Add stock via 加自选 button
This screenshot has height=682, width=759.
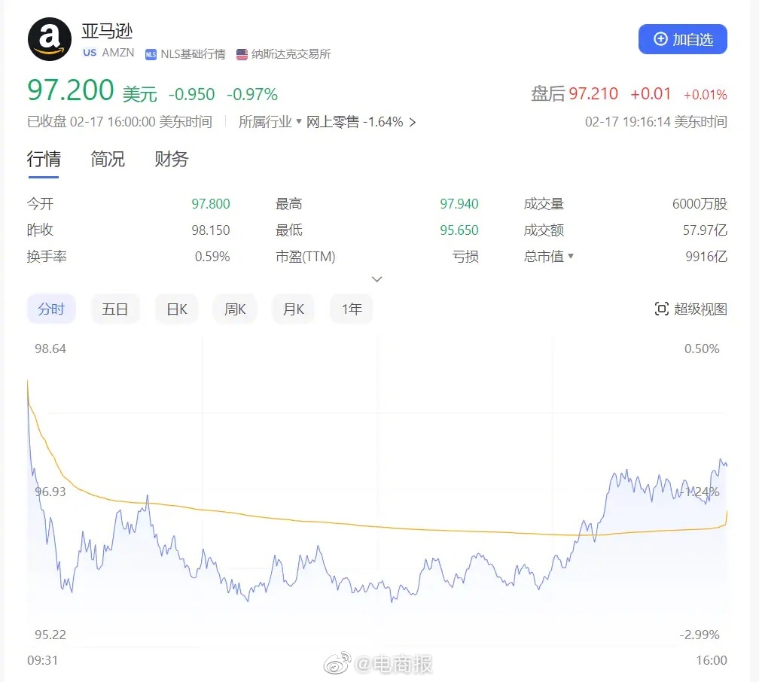pyautogui.click(x=682, y=39)
